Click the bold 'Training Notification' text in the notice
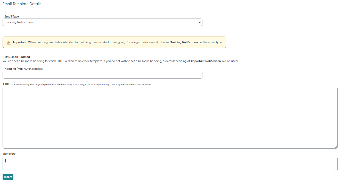 tap(184, 42)
